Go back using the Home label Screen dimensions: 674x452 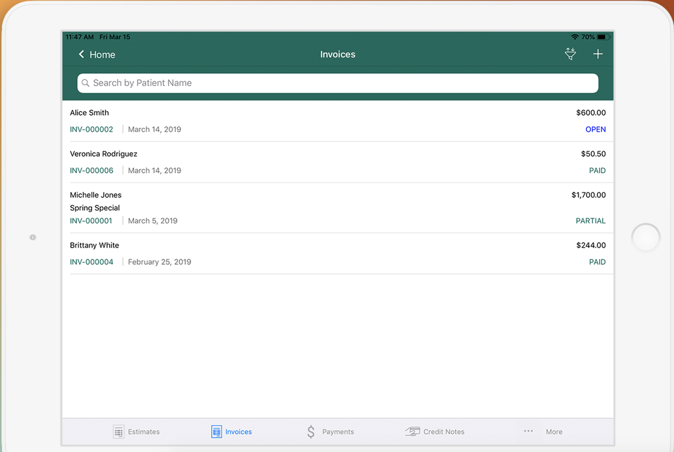tap(102, 55)
